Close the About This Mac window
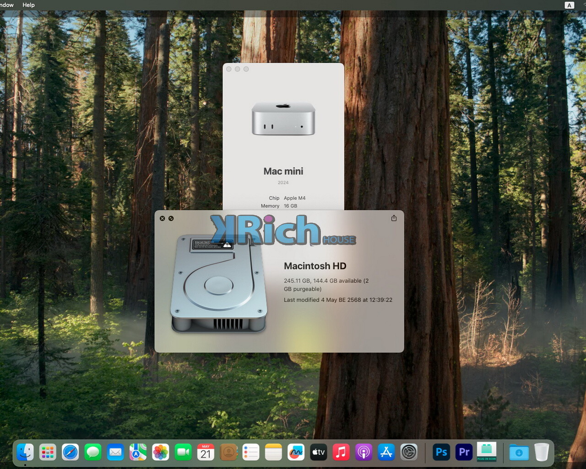This screenshot has height=469, width=586. 229,69
